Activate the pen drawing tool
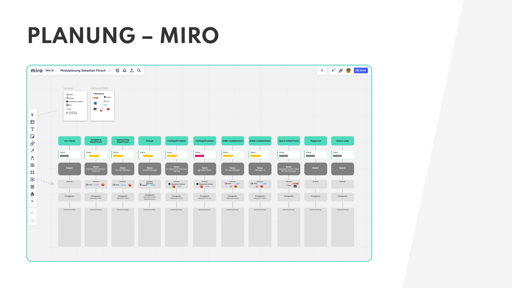This screenshot has height=288, width=512. coord(33,158)
